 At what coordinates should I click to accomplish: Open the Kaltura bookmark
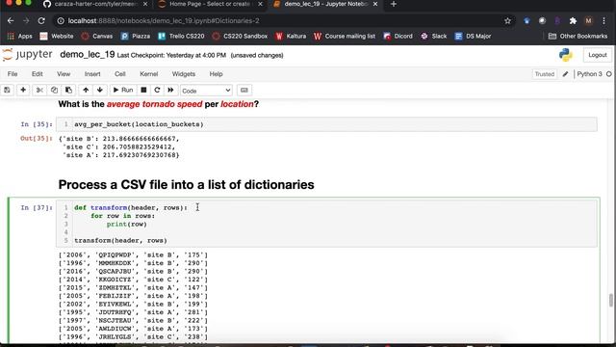291,37
